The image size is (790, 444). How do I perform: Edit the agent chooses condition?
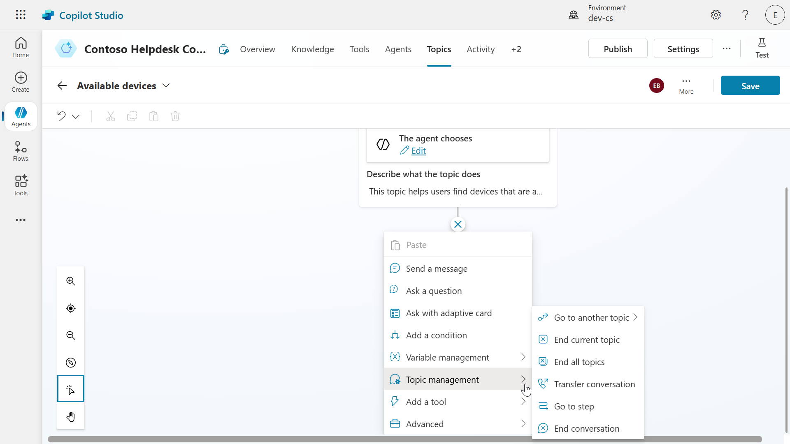418,150
